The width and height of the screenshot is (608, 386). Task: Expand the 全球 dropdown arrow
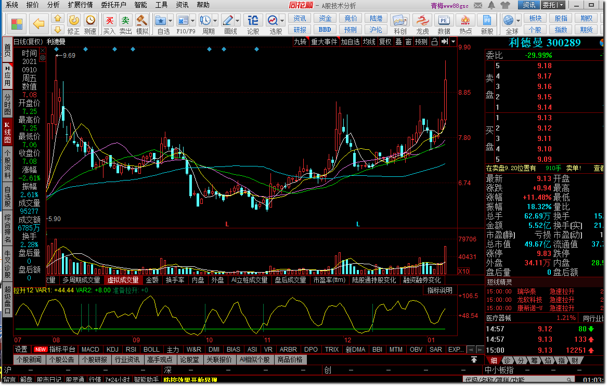[518, 21]
